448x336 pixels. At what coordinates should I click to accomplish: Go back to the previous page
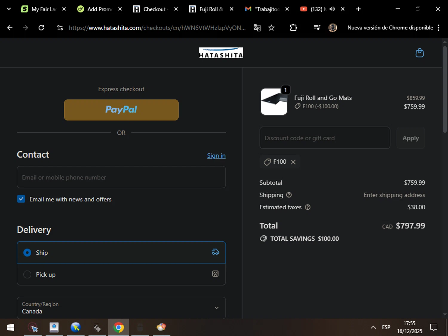tap(10, 28)
